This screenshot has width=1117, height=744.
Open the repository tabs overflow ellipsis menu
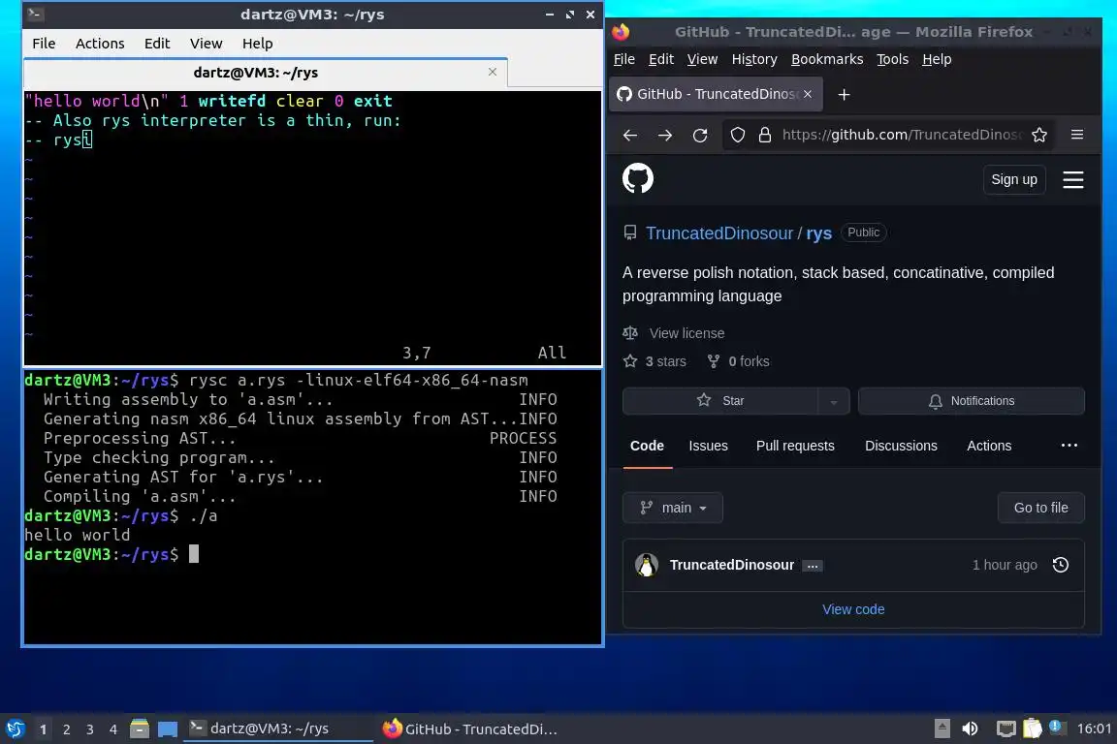pos(1069,445)
